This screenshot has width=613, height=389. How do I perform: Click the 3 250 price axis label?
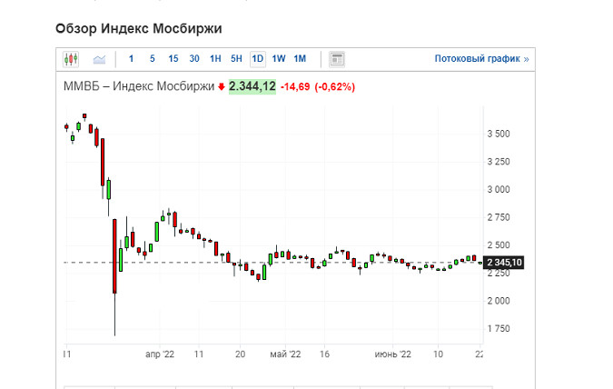(499, 162)
